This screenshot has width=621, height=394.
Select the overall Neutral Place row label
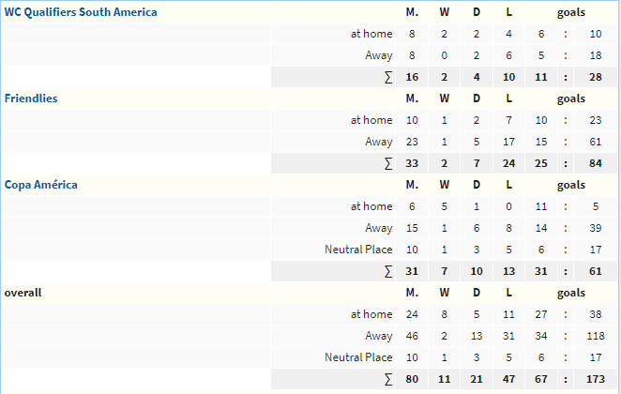tap(358, 357)
